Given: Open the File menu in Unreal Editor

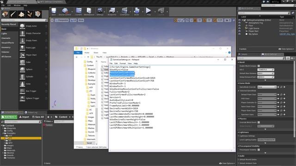Looking at the screenshot, I should click(x=3, y=5).
